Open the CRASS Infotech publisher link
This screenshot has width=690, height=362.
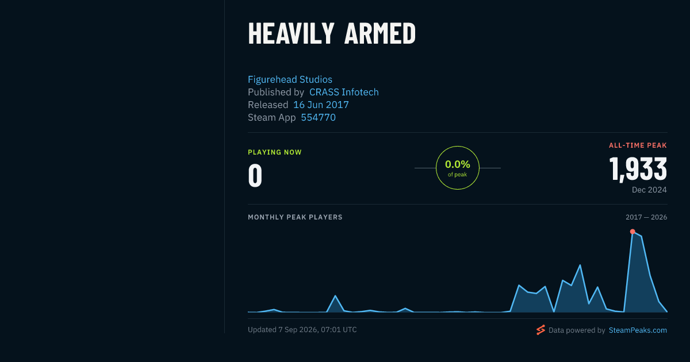click(344, 92)
